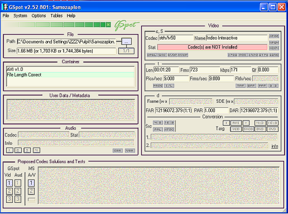
Task: Click the 'Codec(s) are NOT Installed' status
Action: coord(213,47)
